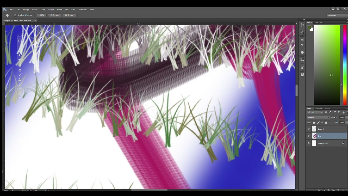Open the Window menu
The width and height of the screenshot is (348, 196).
tap(82, 10)
